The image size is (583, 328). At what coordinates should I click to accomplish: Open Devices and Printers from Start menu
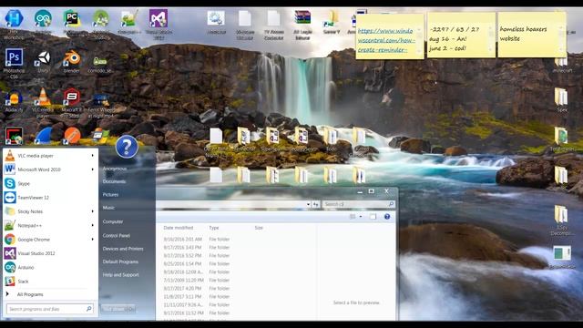pyautogui.click(x=123, y=249)
